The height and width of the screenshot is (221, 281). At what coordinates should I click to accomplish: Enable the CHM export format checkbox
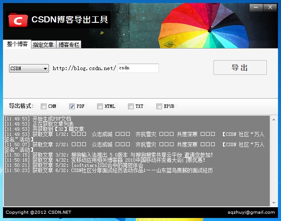click(x=44, y=106)
